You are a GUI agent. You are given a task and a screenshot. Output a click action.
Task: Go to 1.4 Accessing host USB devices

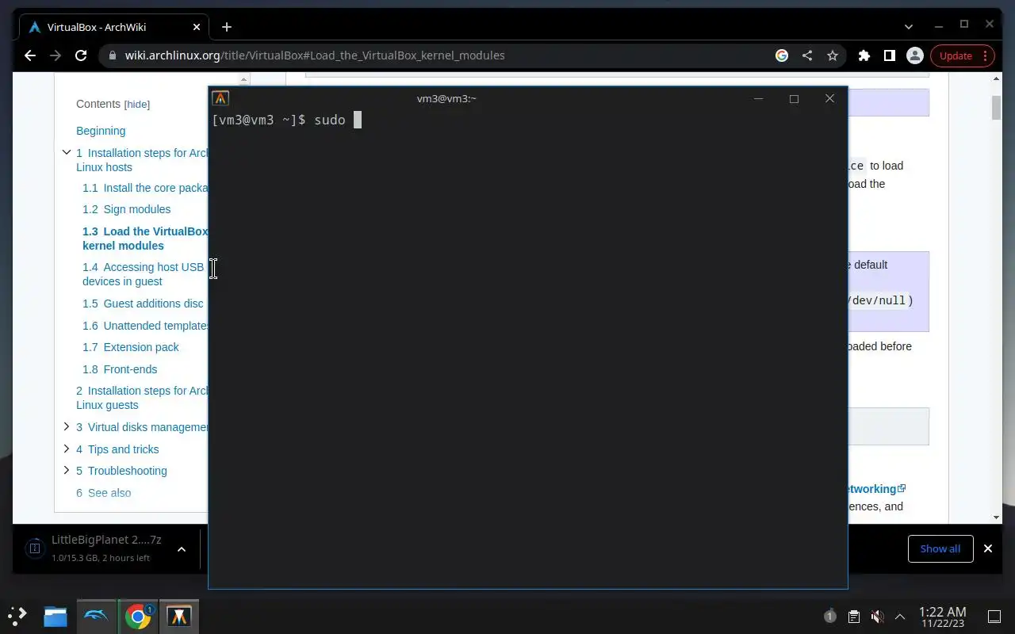(x=144, y=274)
